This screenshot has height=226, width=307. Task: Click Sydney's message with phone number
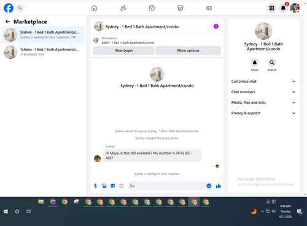pos(152,155)
